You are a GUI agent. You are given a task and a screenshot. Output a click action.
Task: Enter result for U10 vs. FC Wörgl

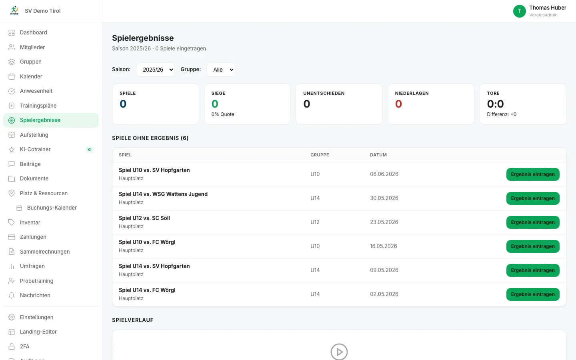(533, 246)
